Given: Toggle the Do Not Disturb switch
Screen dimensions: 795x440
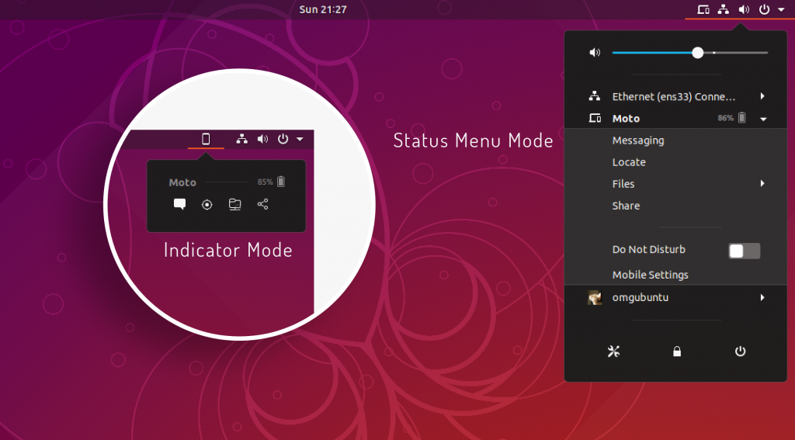Looking at the screenshot, I should (745, 251).
